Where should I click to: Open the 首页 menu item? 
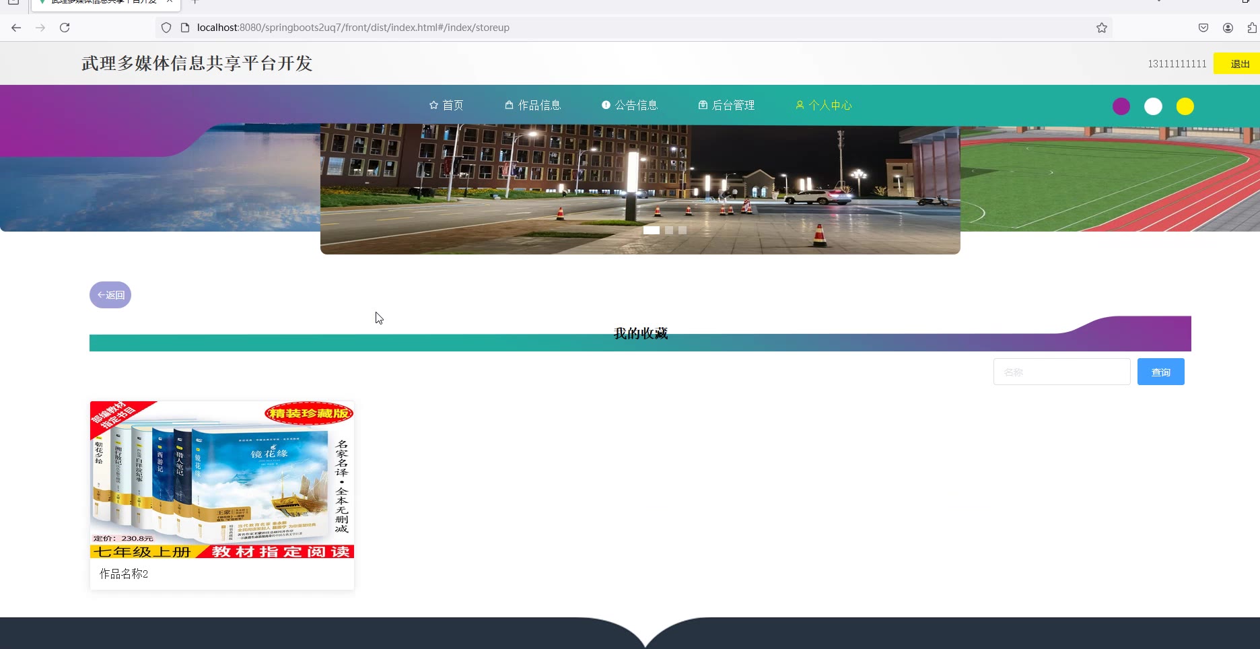pos(446,105)
